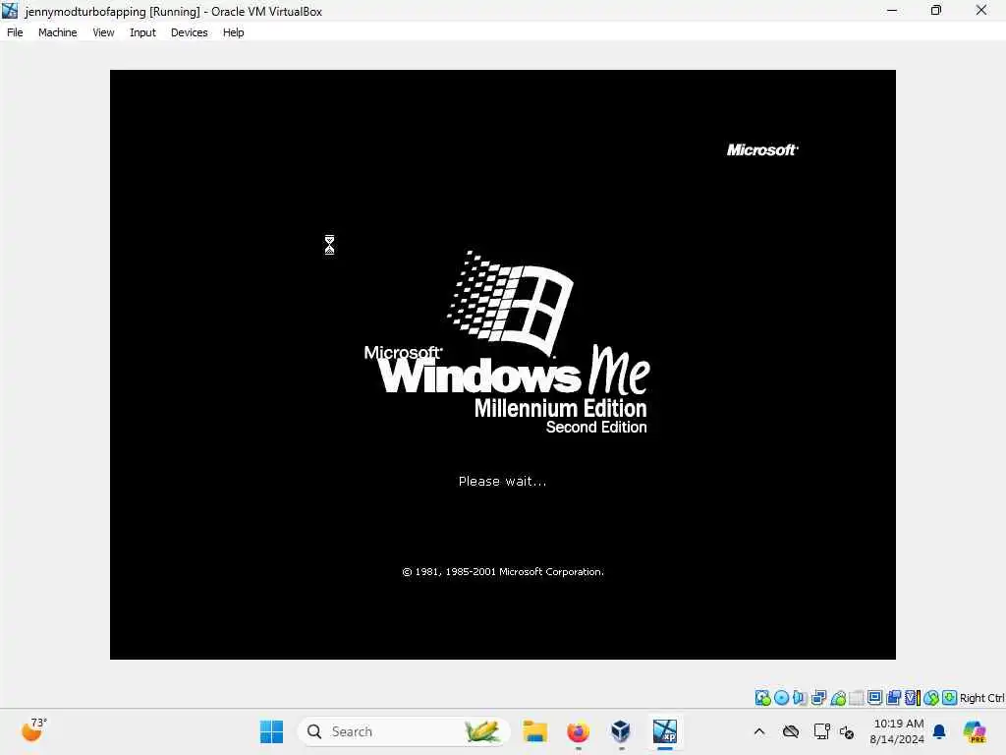Click the shared folders status icon
The image size is (1006, 755).
point(856,698)
